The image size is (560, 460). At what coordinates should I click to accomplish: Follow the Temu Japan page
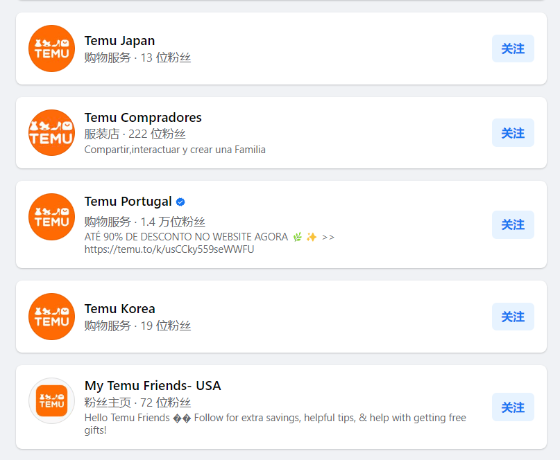[x=513, y=48]
